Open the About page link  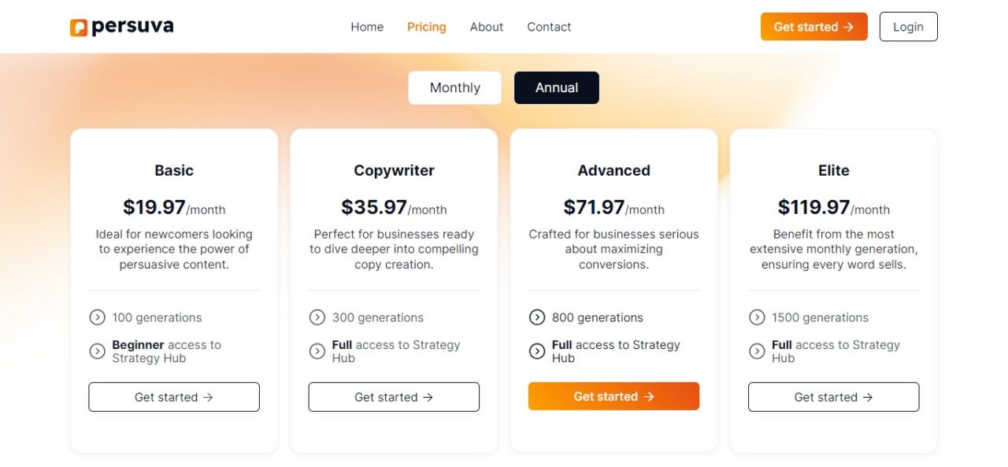point(487,27)
